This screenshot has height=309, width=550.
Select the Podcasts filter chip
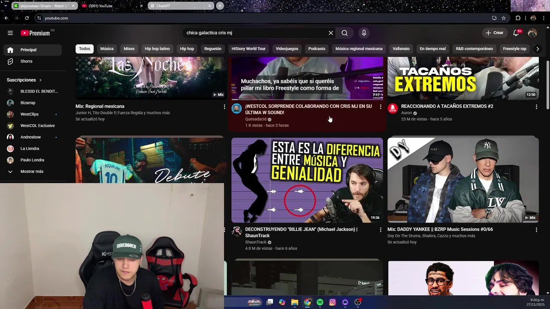[x=317, y=49]
